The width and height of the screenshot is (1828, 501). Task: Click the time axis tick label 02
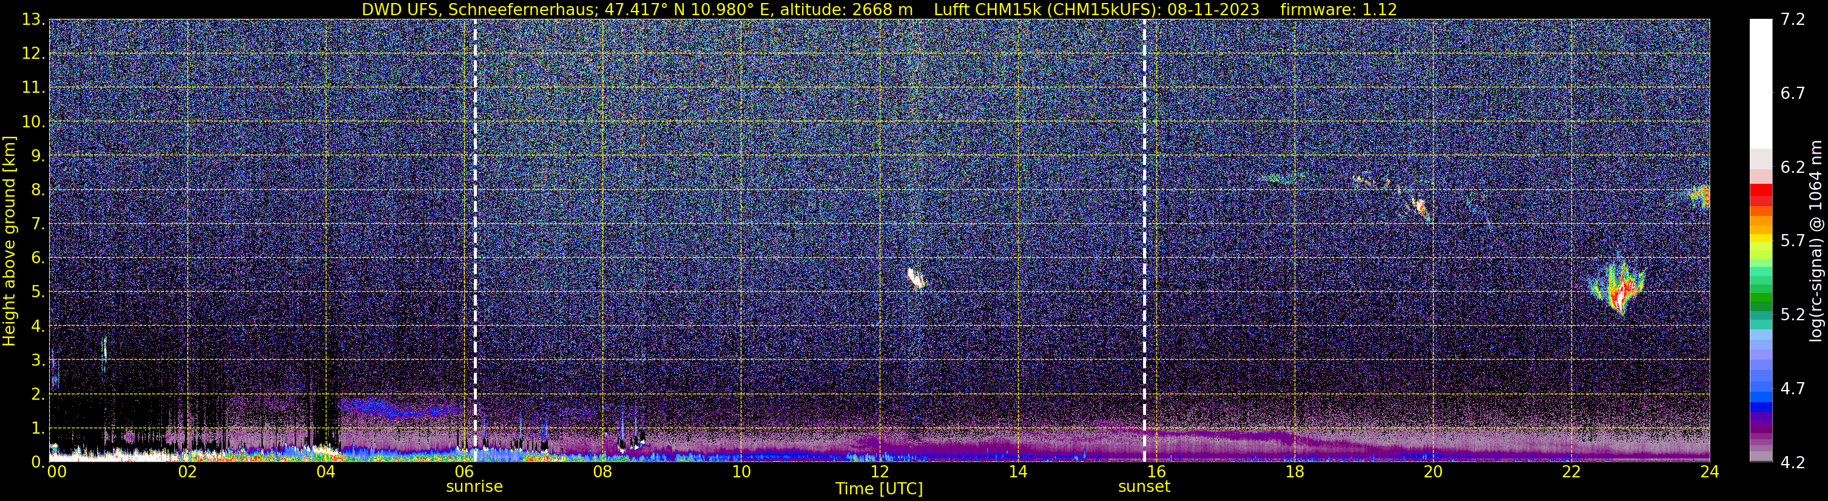point(187,472)
